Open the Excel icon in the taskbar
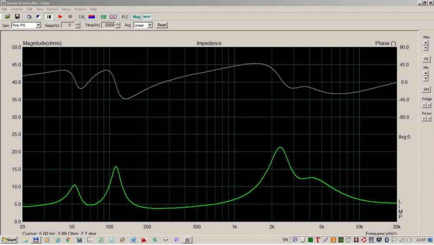This screenshot has width=434, height=245. (x=101, y=240)
